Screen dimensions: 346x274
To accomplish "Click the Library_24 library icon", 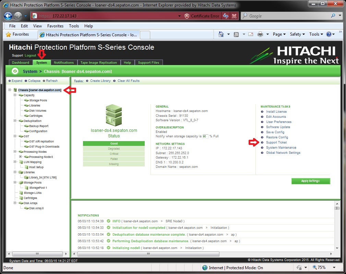I will (26, 177).
